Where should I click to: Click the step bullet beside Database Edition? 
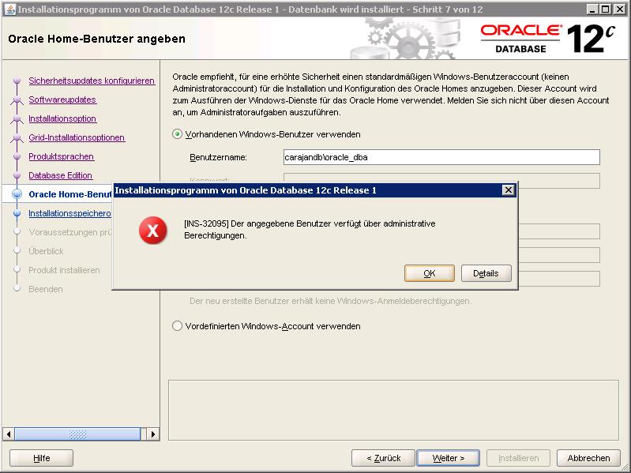click(17, 175)
